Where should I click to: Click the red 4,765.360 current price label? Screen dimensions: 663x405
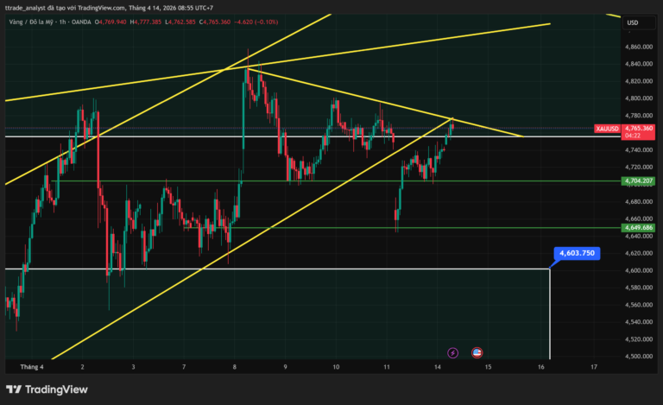639,128
